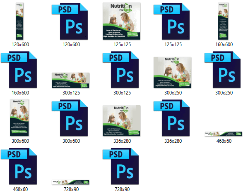Click the 300x600 banner image thumbnail
The image size is (248, 196).
tap(19, 118)
